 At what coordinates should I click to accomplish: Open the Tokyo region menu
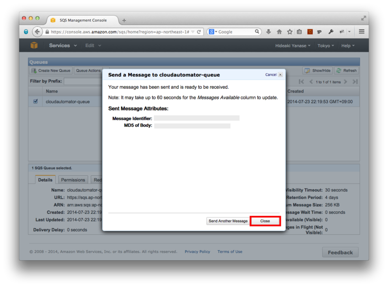click(325, 46)
